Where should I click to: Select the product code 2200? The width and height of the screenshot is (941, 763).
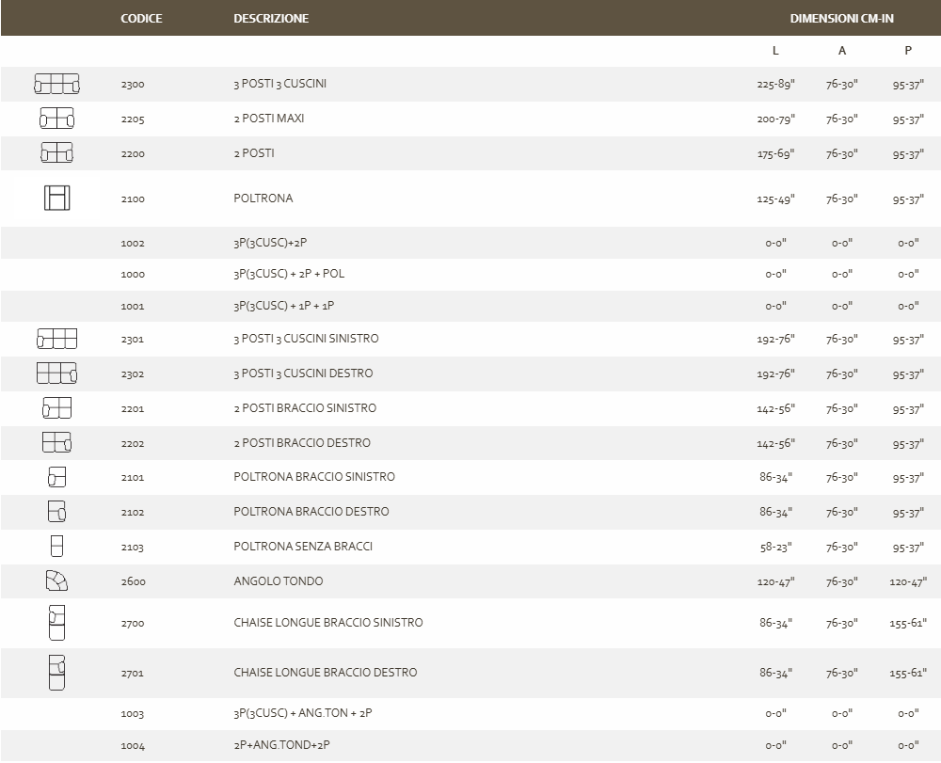tap(133, 154)
